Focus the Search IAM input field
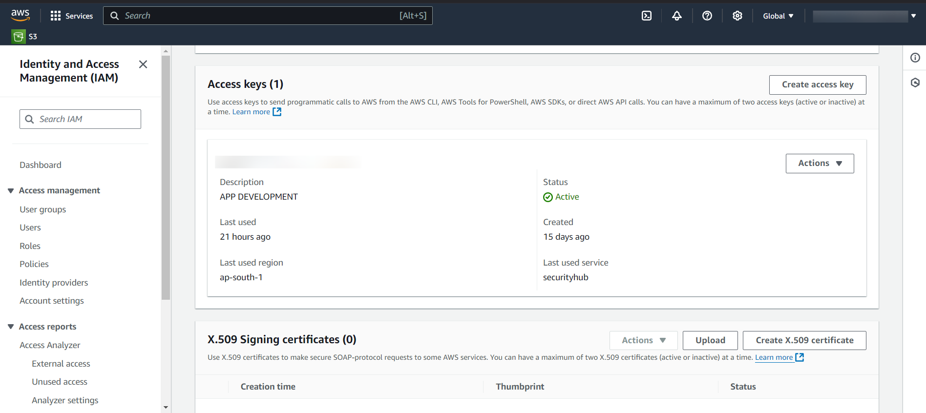The height and width of the screenshot is (413, 926). [80, 119]
